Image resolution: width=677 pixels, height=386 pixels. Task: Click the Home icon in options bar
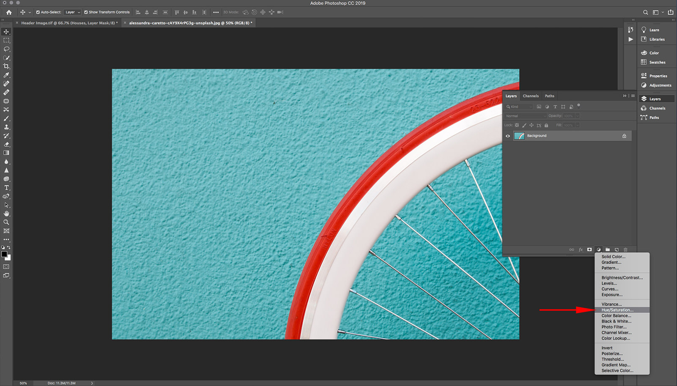pos(9,12)
